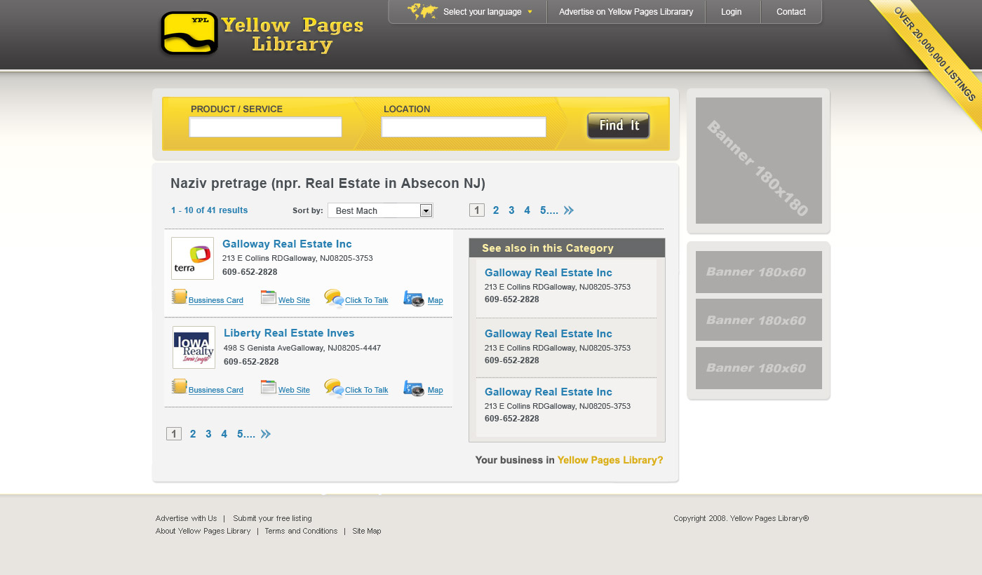Screen dimensions: 982x575
Task: Open third Galloway entry in See also
Action: click(x=549, y=392)
